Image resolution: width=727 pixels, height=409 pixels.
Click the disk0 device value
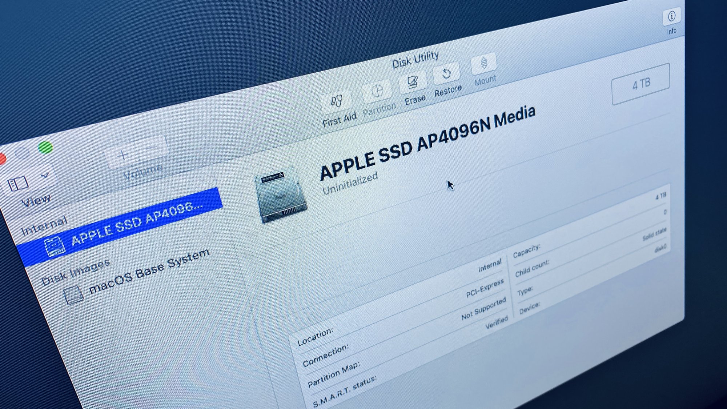point(660,249)
